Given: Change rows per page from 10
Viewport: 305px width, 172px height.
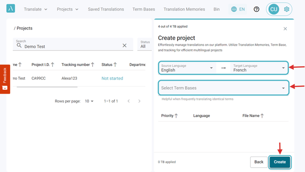Looking at the screenshot, I should click(89, 101).
